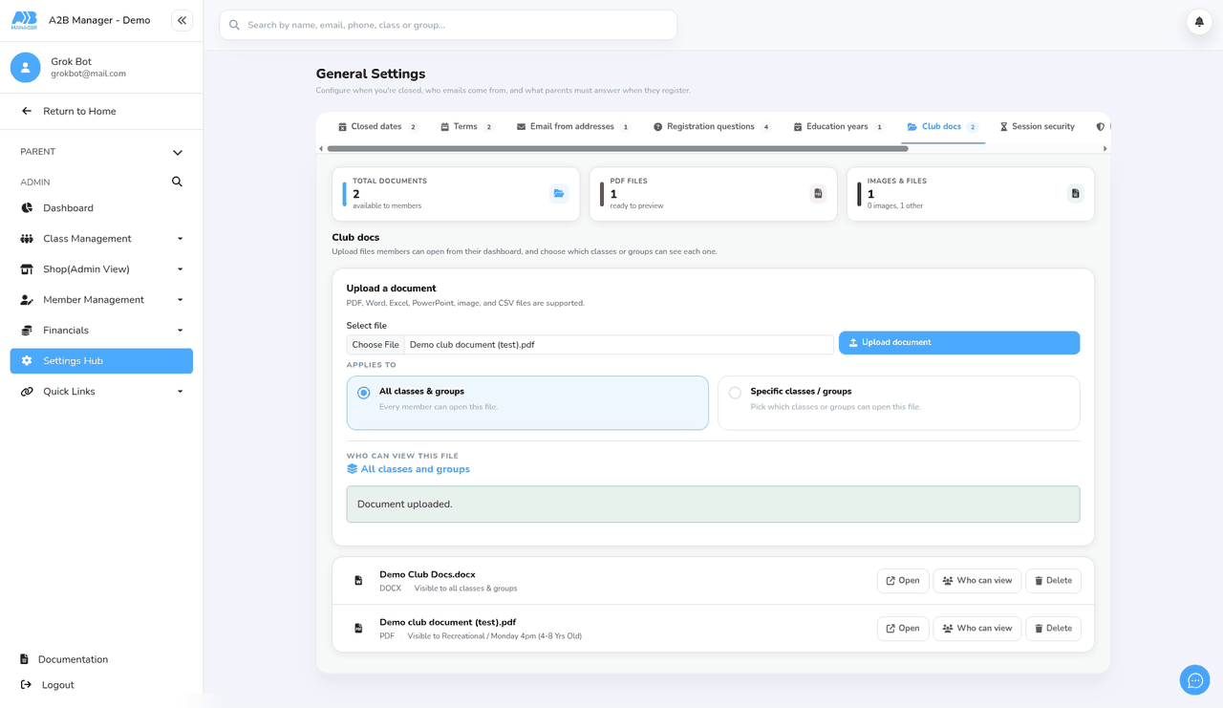Switch to the Education years tab

point(839,127)
